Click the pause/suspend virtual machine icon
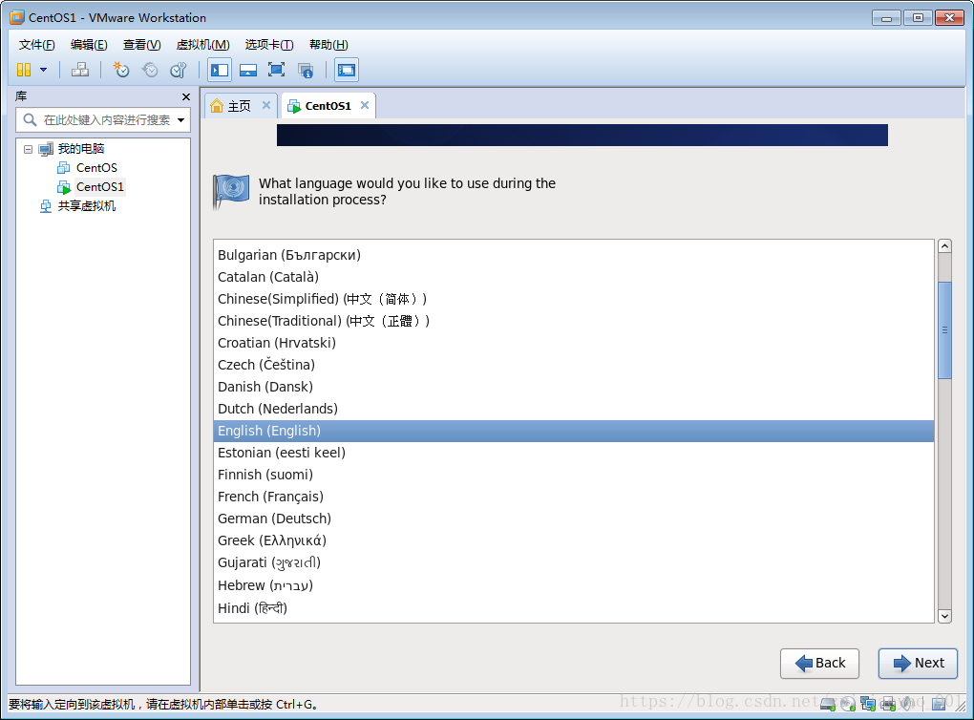 pyautogui.click(x=24, y=70)
